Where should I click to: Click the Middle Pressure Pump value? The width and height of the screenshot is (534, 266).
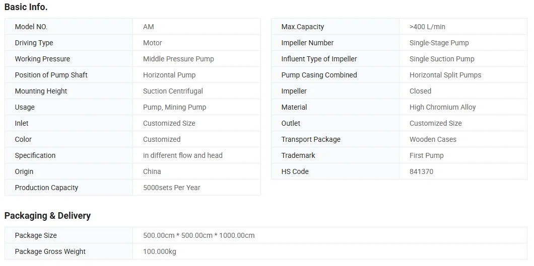(178, 59)
